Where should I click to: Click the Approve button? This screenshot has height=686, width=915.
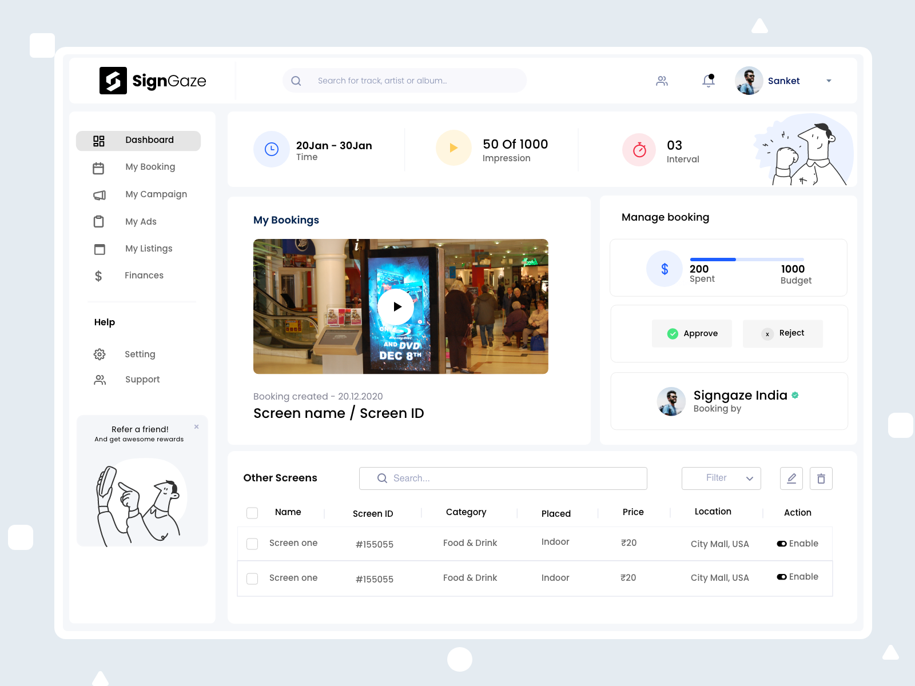pos(691,333)
